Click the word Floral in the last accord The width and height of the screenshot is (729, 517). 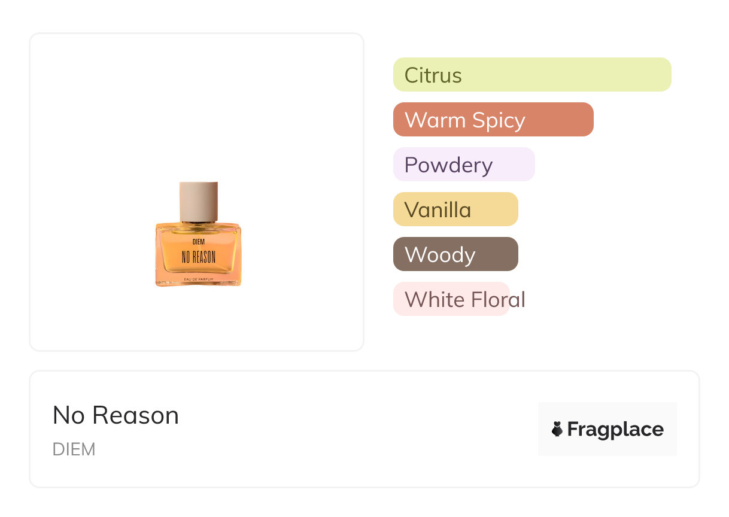pyautogui.click(x=497, y=299)
